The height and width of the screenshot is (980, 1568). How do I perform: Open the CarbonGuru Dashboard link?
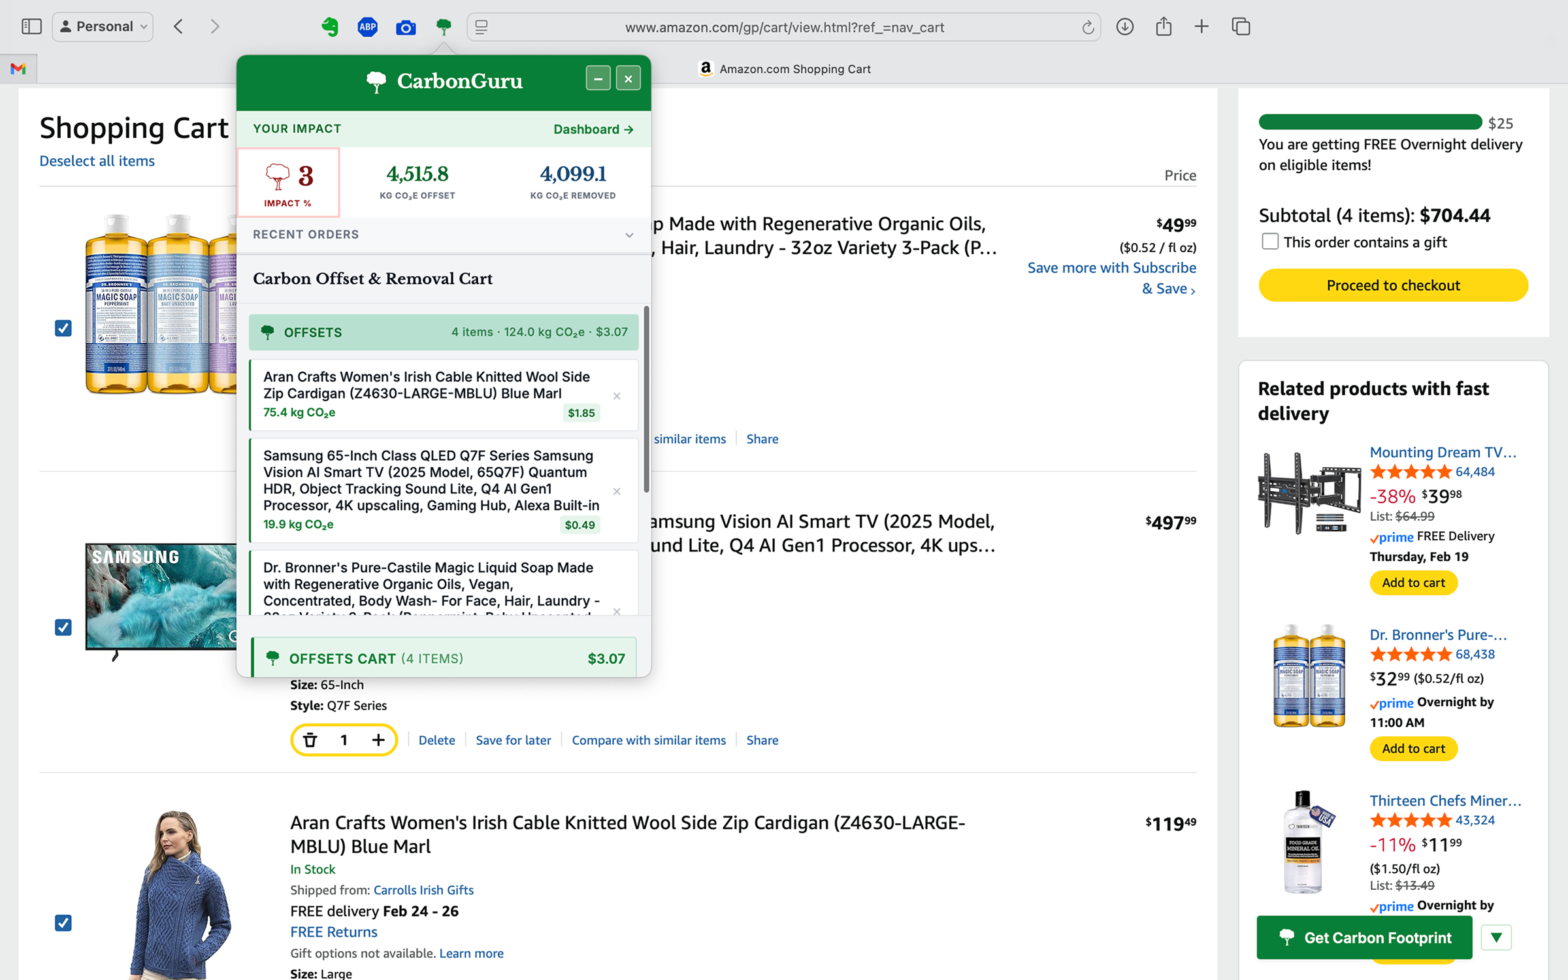click(593, 129)
